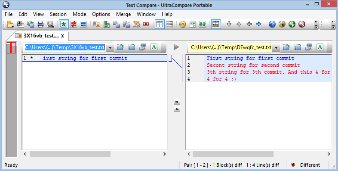Open the Session menu
This screenshot has height=171, width=338.
[58, 14]
